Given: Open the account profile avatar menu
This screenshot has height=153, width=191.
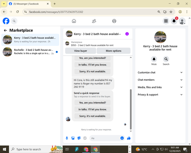Looking at the screenshot, I should tap(182, 21).
